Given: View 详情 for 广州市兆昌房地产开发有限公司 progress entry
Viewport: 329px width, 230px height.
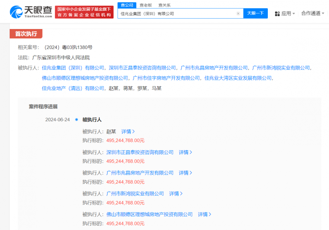Looking at the screenshot, I should point(185,173).
